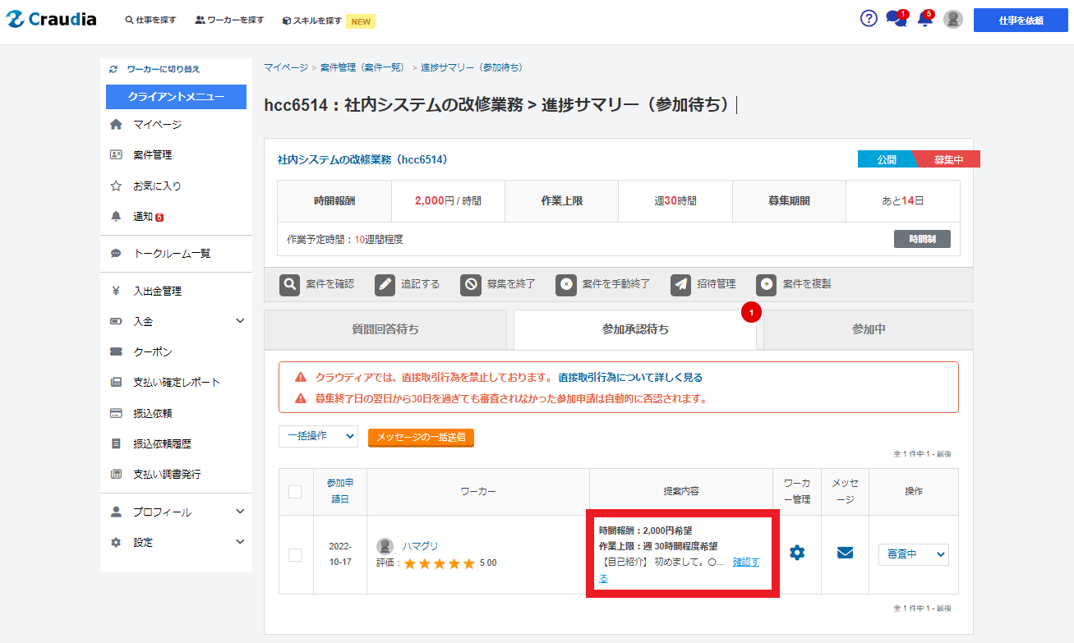1074x643 pixels.
Task: Click the worker management gear icon
Action: 796,553
